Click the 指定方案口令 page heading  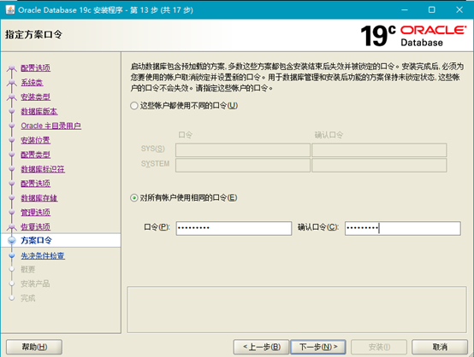point(33,34)
